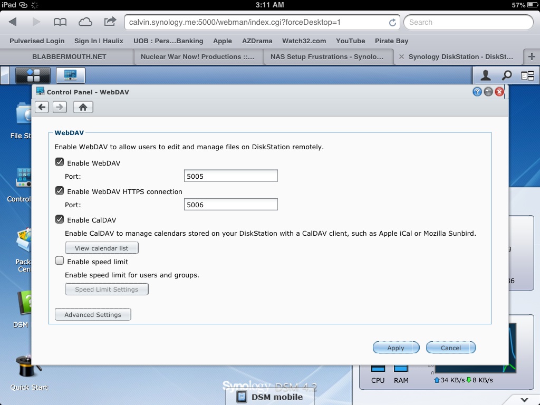Screen dimensions: 540x405
Task: Toggle Enable CalDAV checkbox
Action: (x=60, y=219)
